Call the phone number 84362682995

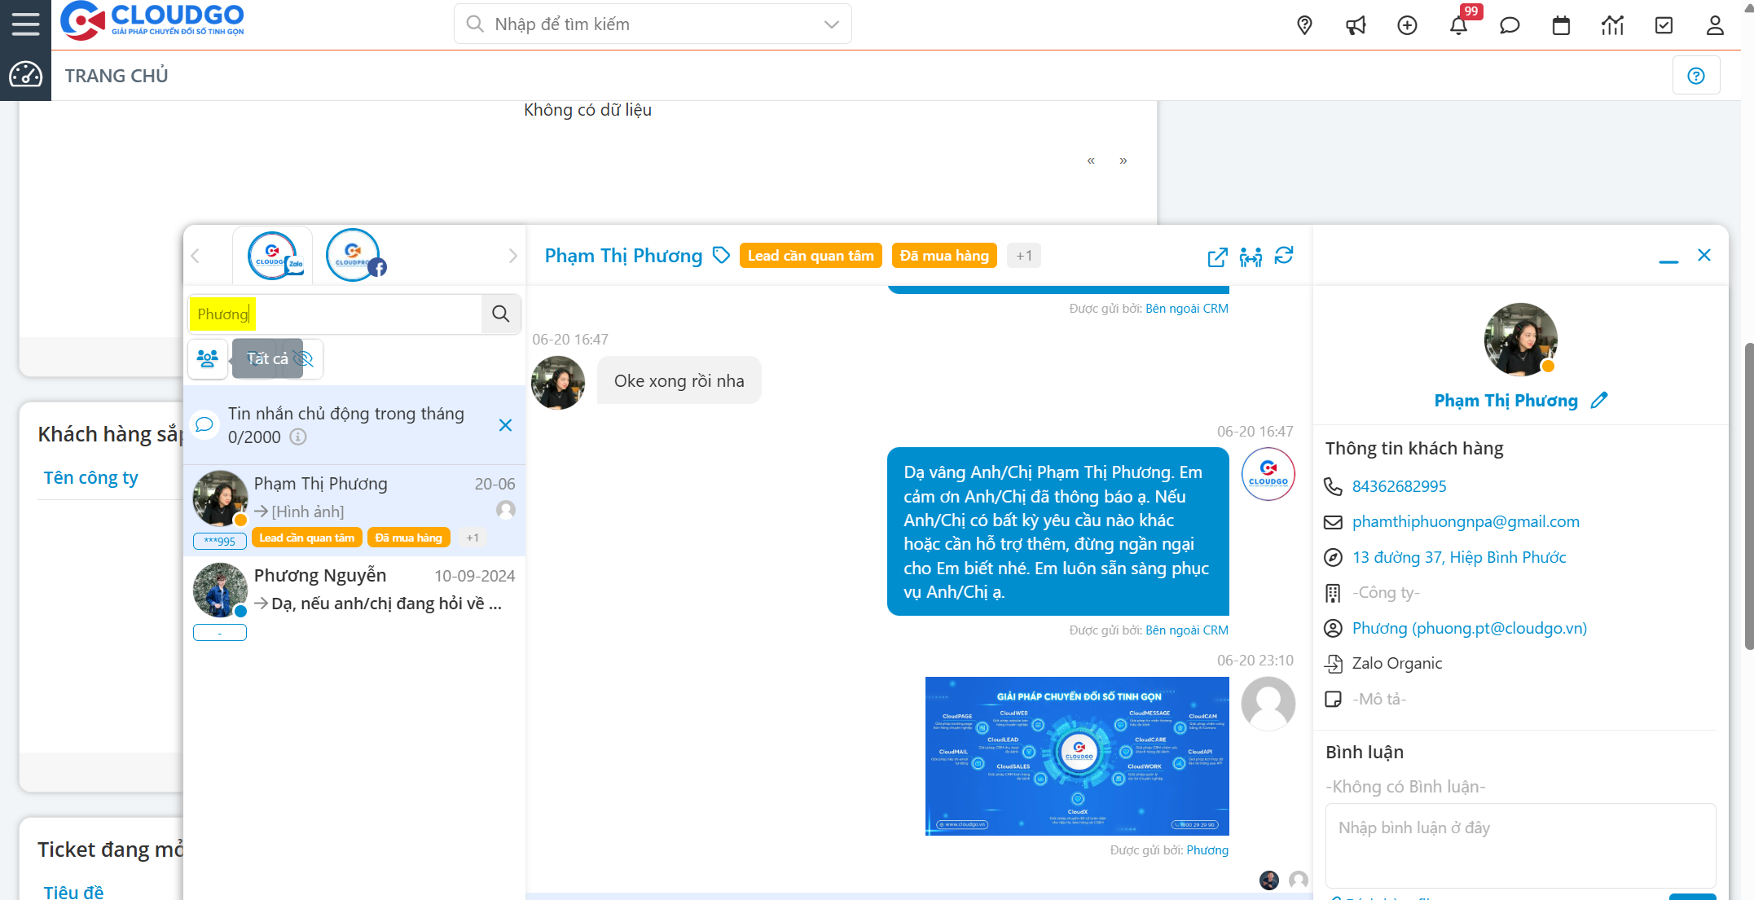[1399, 486]
